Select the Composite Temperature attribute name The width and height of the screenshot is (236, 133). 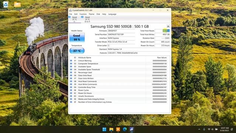pos(88,64)
